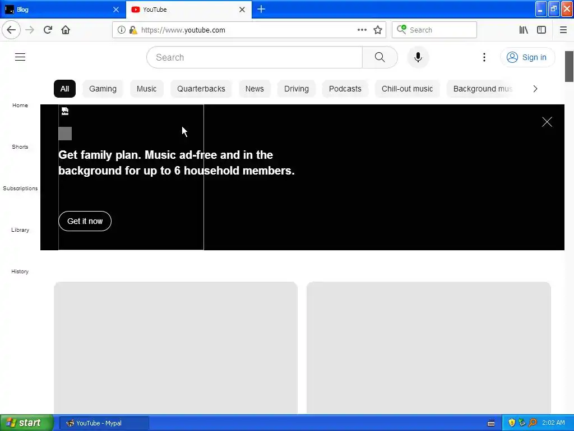The image size is (574, 431).
Task: Show more chips with right chevron
Action: click(x=535, y=89)
